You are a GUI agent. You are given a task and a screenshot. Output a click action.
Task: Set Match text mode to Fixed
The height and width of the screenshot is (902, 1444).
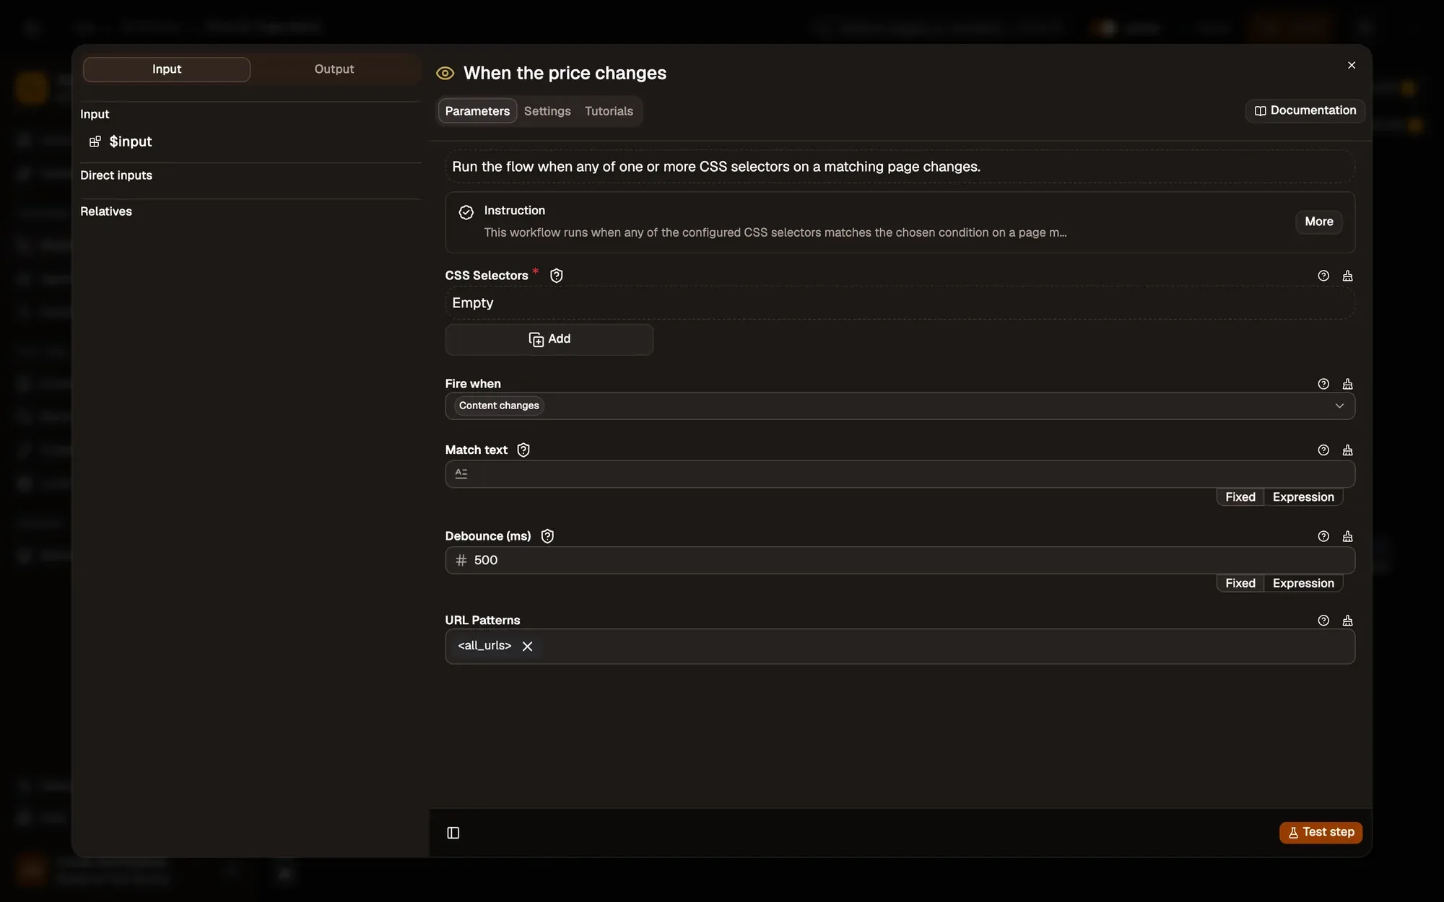pos(1240,497)
